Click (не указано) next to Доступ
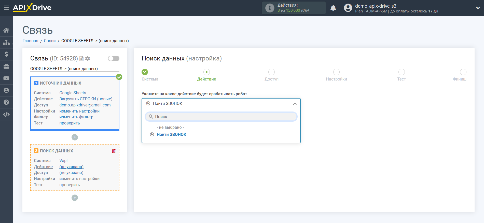The height and width of the screenshot is (223, 484). pos(72,173)
